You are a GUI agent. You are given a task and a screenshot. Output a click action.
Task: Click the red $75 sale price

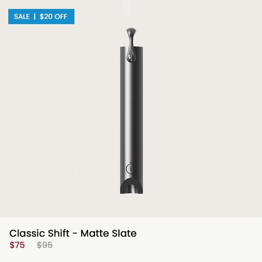coord(17,245)
